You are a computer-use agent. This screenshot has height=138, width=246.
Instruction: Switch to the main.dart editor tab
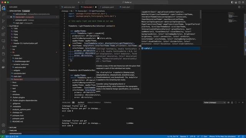126,7
